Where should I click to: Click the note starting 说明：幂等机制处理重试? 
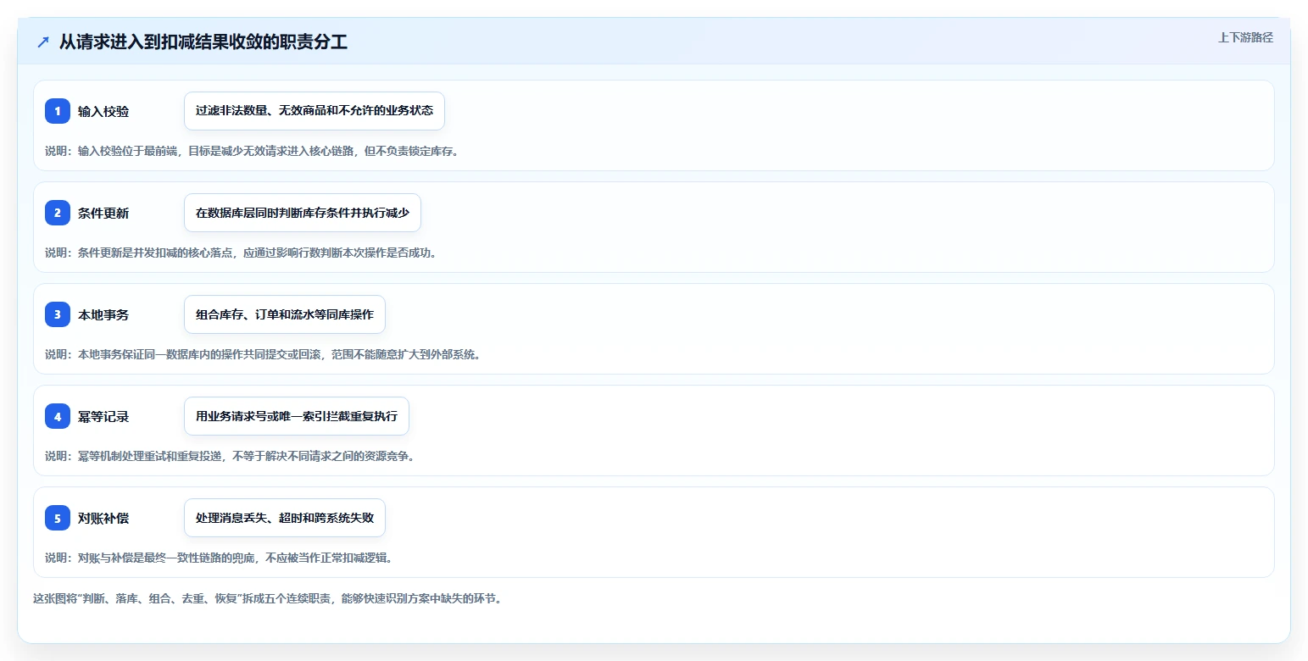click(230, 456)
